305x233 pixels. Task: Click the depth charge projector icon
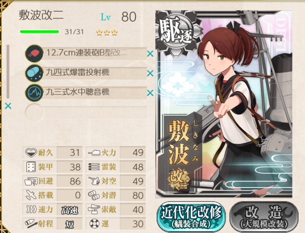tap(34, 73)
